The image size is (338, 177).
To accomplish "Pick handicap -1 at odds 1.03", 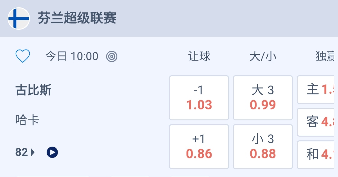I will pos(199,98).
